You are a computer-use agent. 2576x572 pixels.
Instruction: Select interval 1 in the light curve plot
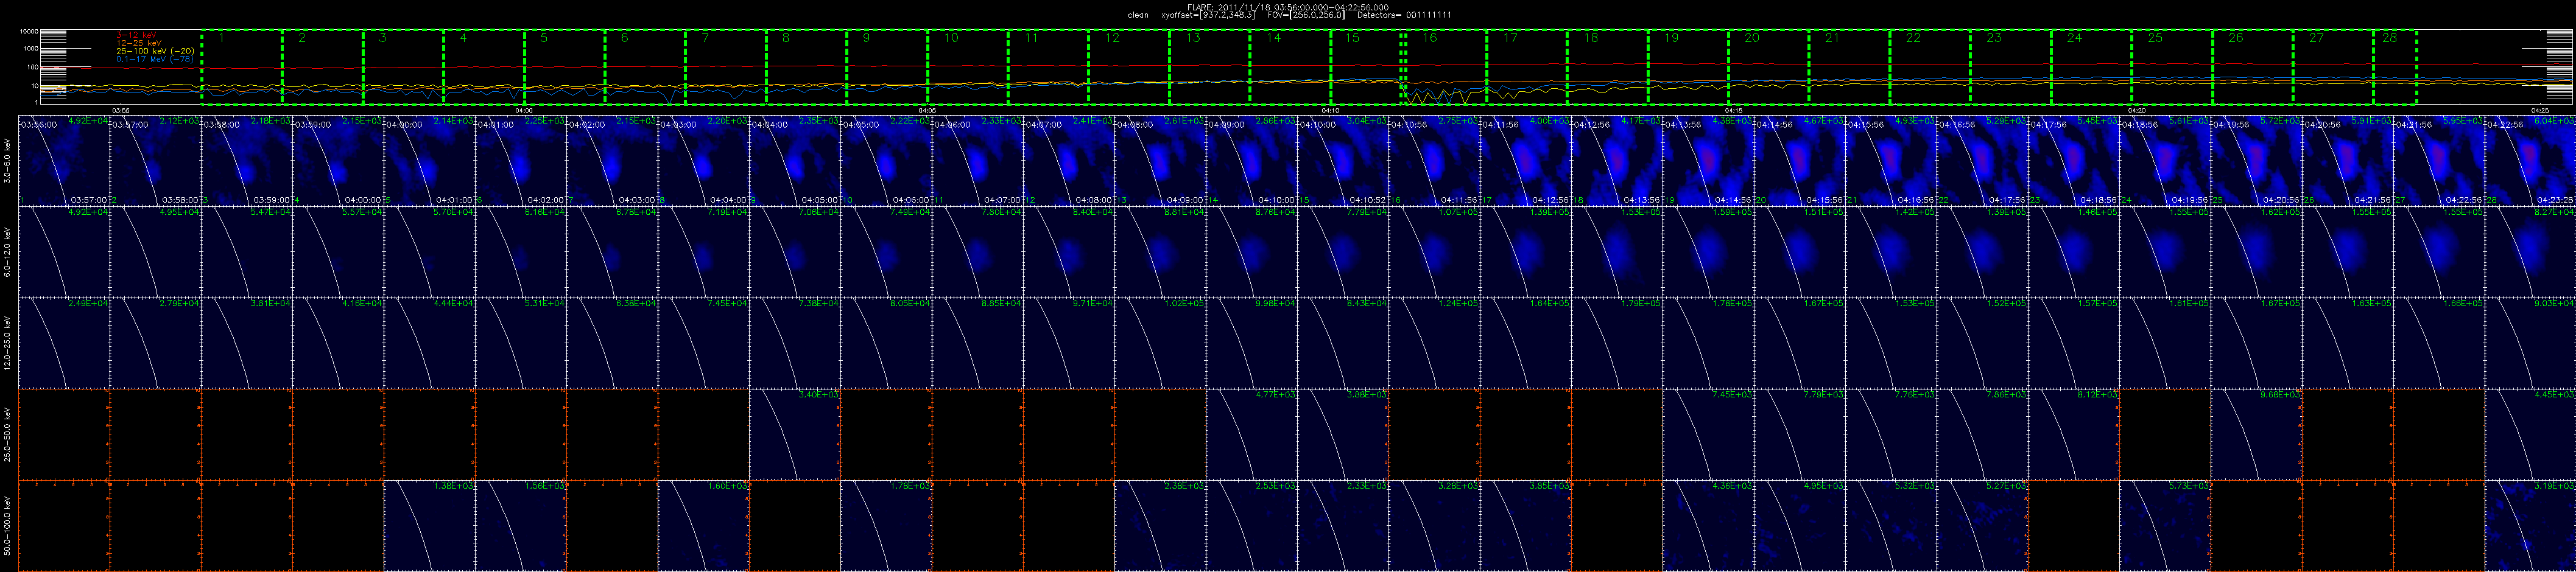point(242,67)
